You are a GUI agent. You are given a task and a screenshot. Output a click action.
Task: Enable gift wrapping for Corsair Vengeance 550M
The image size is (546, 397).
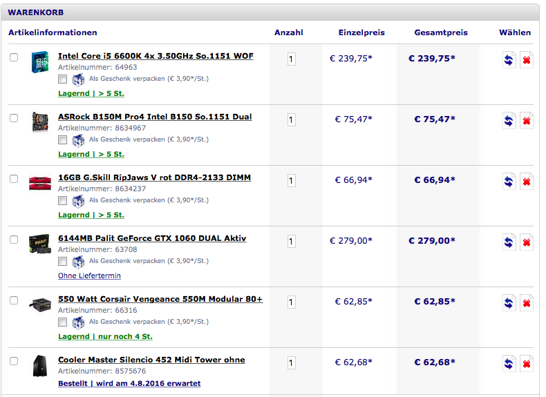(63, 322)
